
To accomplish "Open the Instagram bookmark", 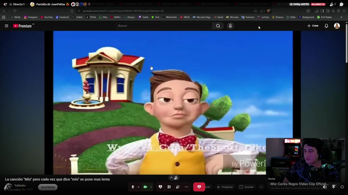I will click(30, 17).
